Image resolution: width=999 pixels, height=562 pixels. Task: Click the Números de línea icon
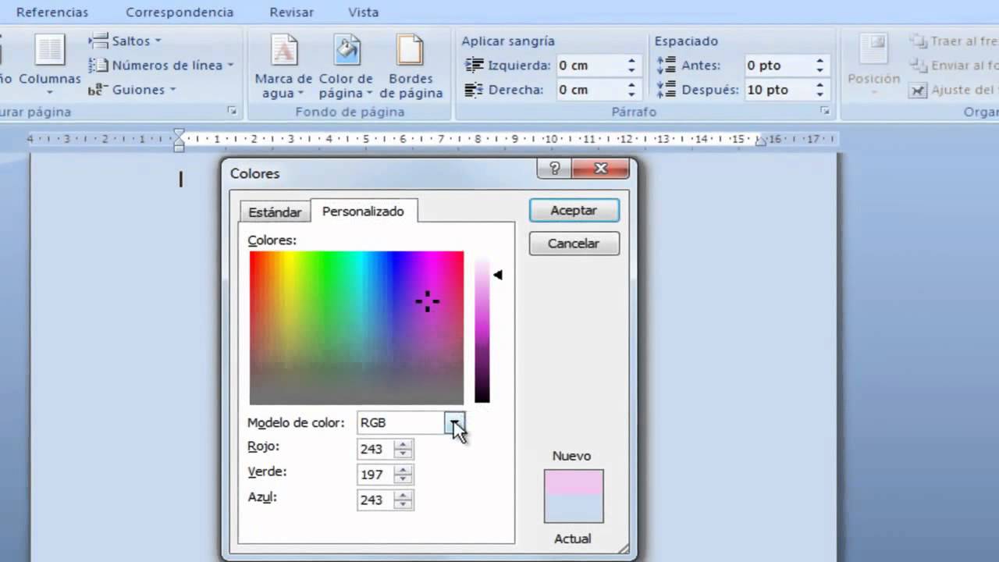(98, 66)
